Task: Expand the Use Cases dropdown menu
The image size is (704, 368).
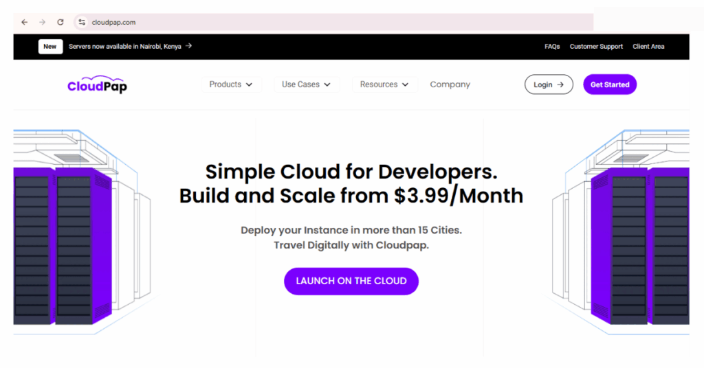Action: click(x=306, y=84)
